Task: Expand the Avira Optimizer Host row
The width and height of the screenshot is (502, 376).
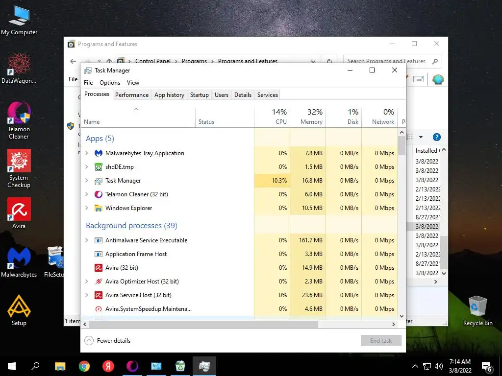Action: pyautogui.click(x=86, y=282)
